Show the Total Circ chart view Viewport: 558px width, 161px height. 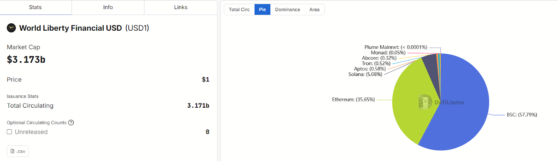coord(239,9)
